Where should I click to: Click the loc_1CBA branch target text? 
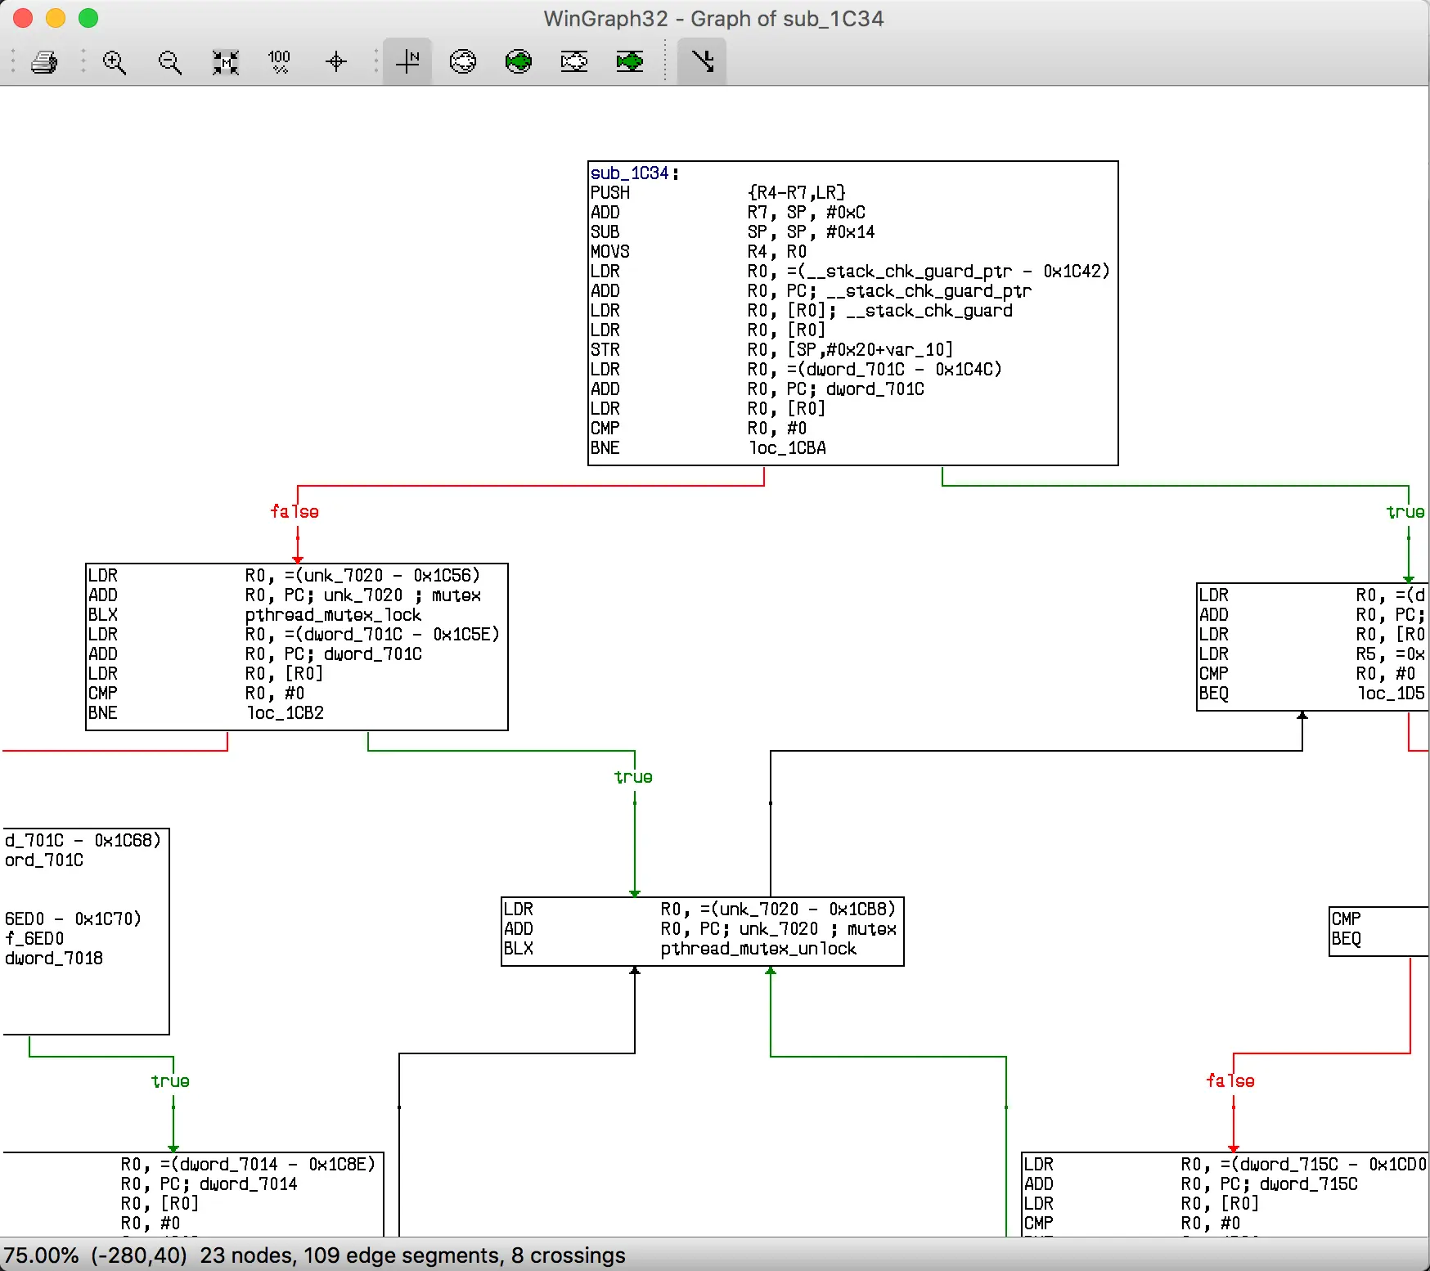click(788, 448)
